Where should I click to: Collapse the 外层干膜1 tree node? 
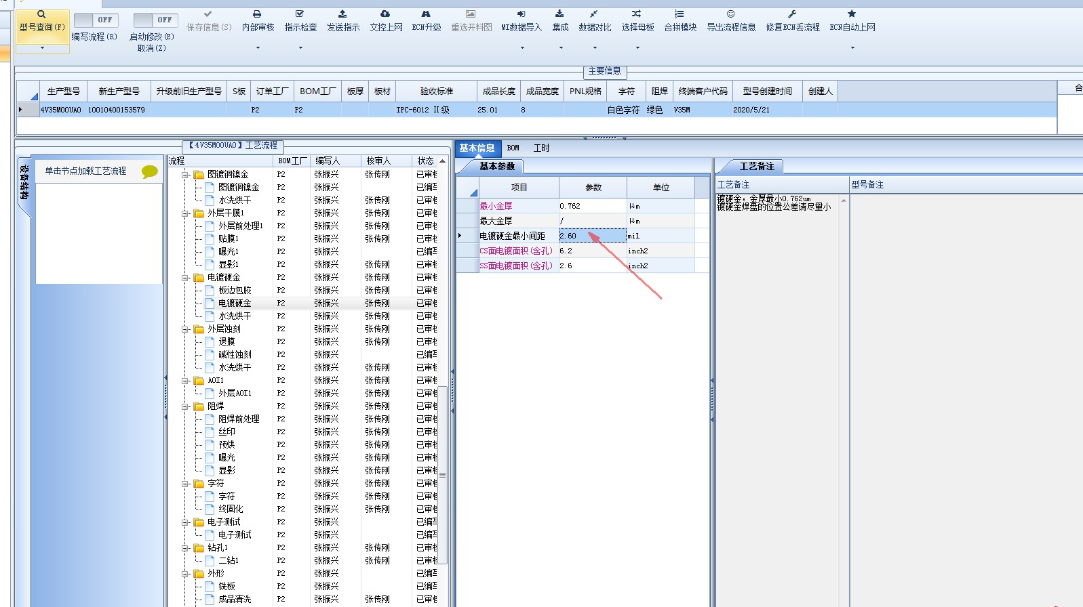tap(185, 213)
